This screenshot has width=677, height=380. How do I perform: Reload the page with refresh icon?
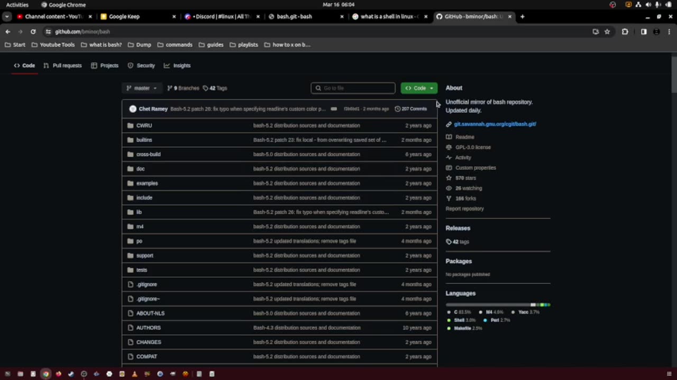33,32
